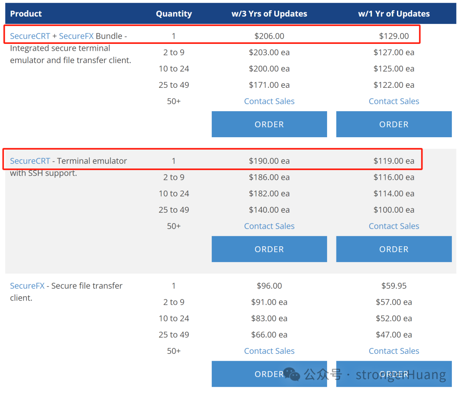Click the 50+ quantity in SecureFX section
This screenshot has height=393, width=460.
coord(174,351)
